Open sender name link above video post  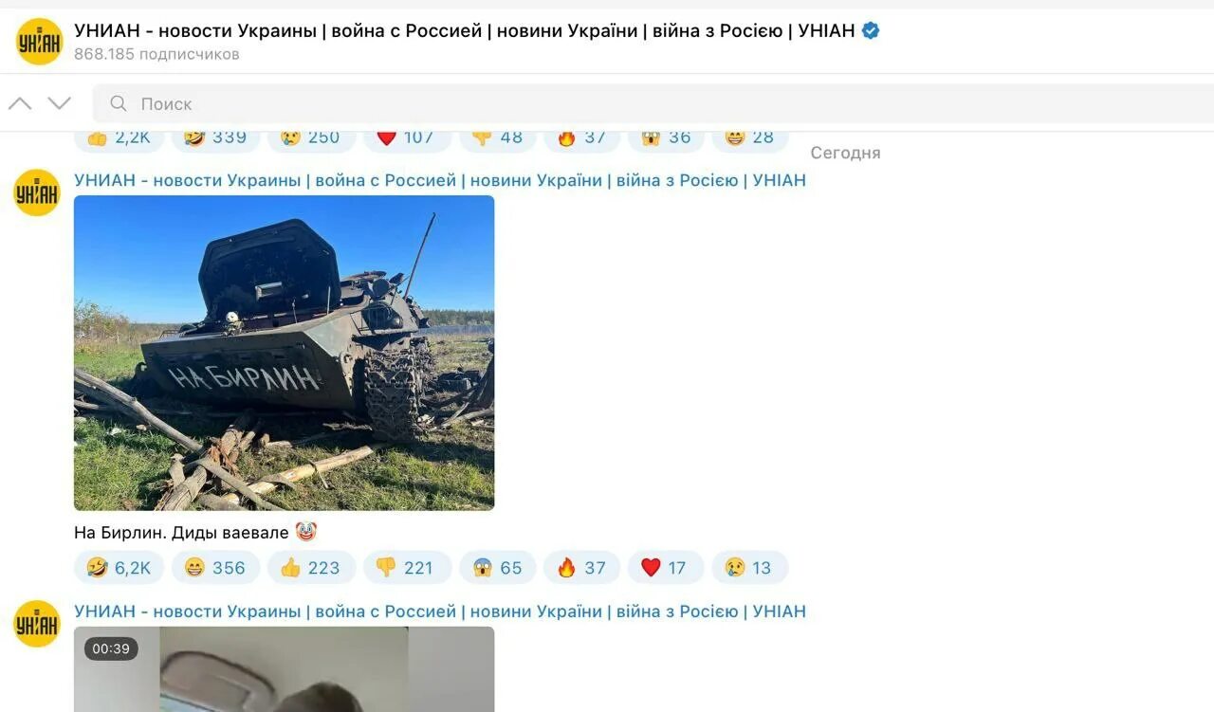point(440,612)
